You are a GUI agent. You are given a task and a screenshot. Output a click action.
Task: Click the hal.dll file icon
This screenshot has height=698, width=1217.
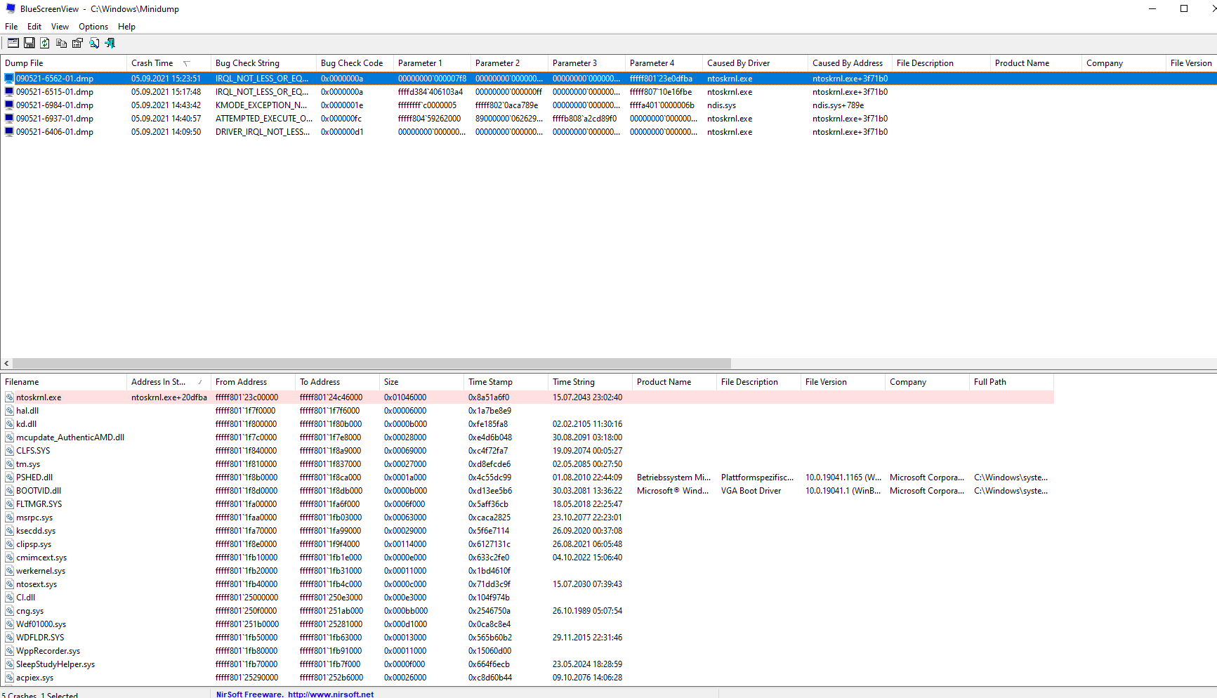tap(9, 411)
